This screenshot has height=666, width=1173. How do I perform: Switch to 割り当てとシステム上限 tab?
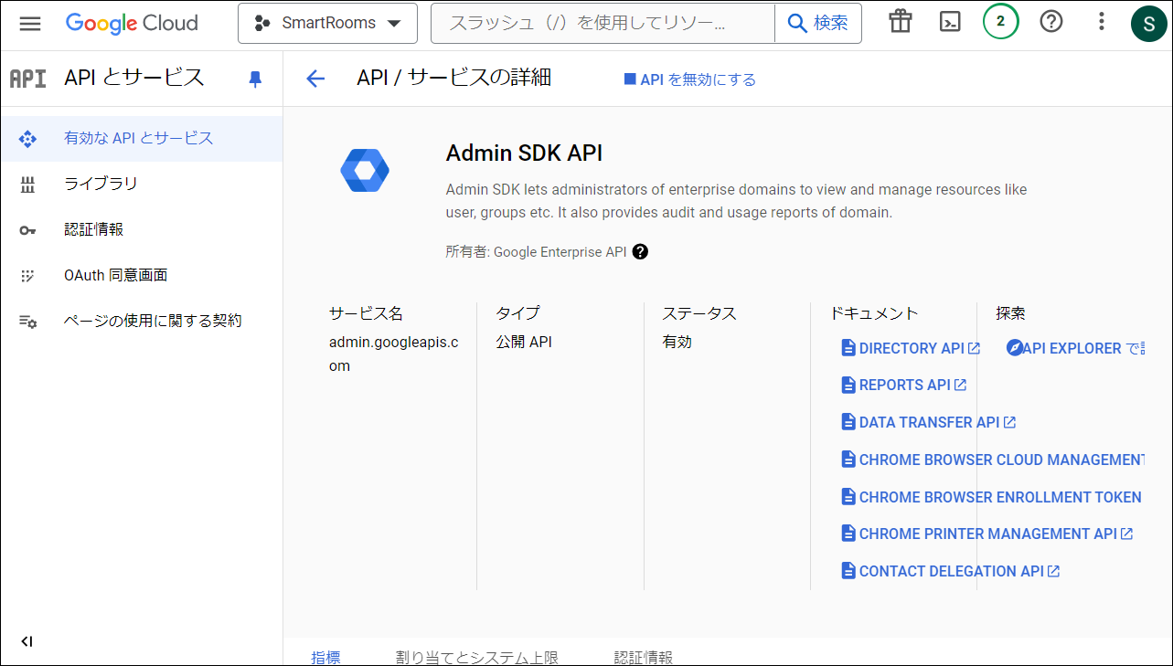click(476, 656)
